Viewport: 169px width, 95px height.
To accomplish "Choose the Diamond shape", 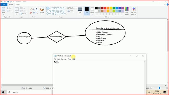I will (50, 11).
